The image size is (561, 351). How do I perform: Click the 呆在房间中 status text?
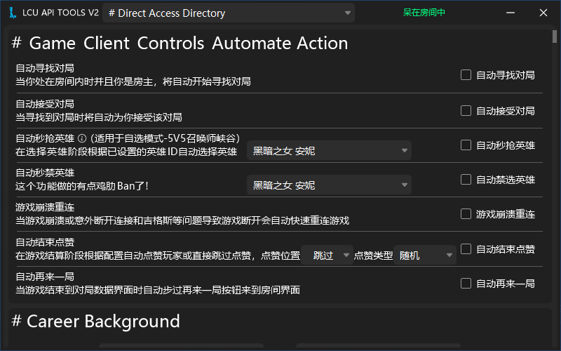click(x=424, y=13)
